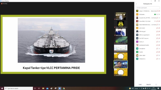161x90 pixels.
Task: Click the muted microphone icon for Mochamad Rochim
Action: pyautogui.click(x=157, y=45)
